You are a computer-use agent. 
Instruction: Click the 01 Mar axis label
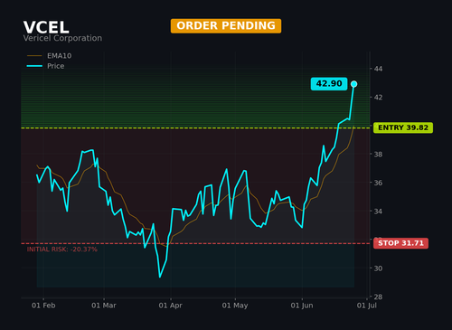pos(104,306)
